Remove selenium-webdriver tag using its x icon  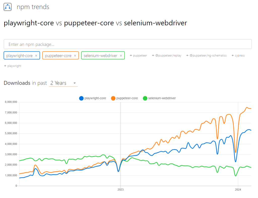click(121, 56)
